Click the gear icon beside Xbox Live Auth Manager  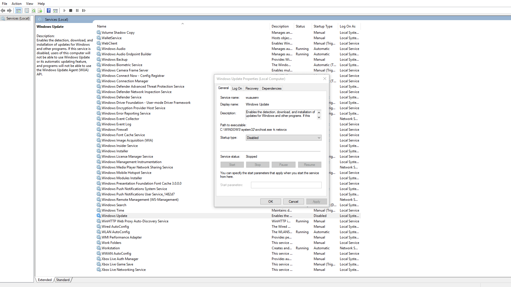click(x=99, y=259)
